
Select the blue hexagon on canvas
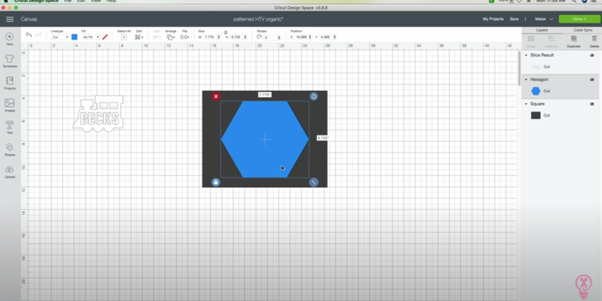[265, 139]
